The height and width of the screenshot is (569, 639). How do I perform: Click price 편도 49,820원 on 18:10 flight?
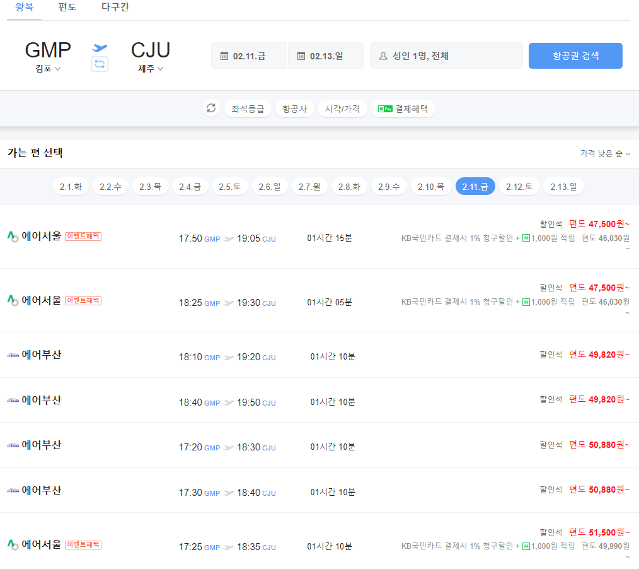599,355
